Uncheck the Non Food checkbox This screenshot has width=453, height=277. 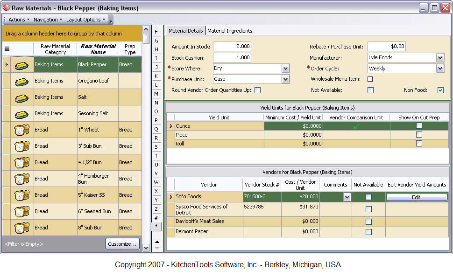pos(440,90)
